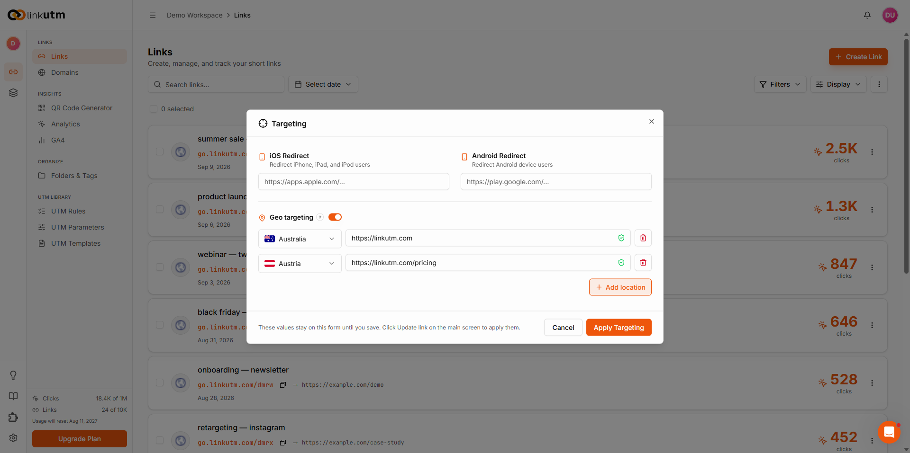Image resolution: width=910 pixels, height=453 pixels.
Task: Click the Create Link button
Action: coord(858,57)
